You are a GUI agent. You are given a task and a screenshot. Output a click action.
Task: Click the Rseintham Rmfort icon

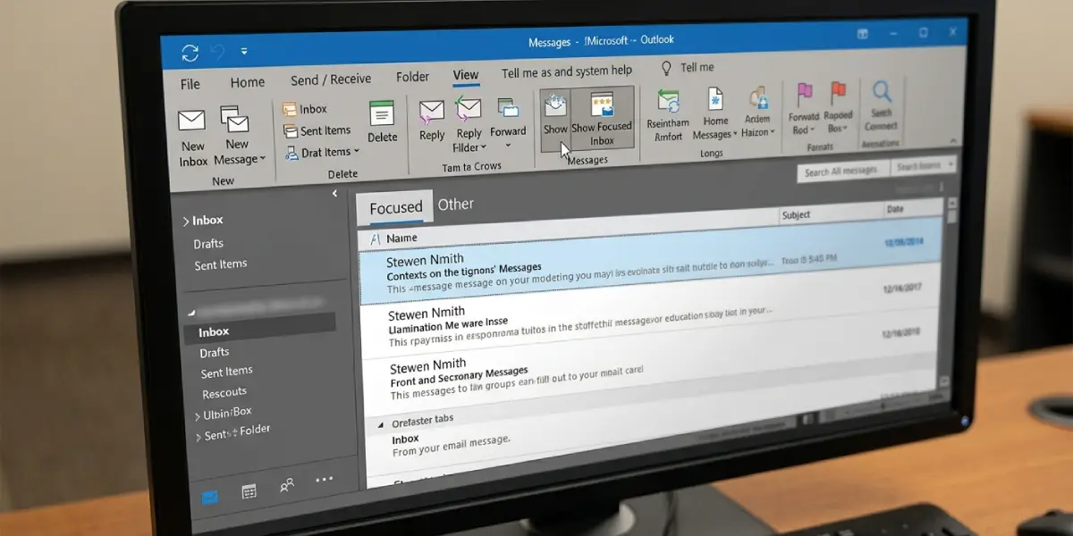(x=667, y=102)
